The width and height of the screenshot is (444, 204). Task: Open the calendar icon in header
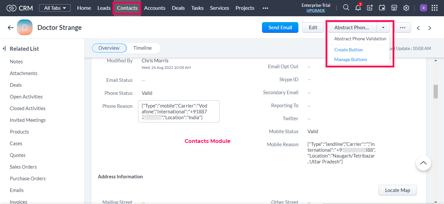(x=382, y=8)
